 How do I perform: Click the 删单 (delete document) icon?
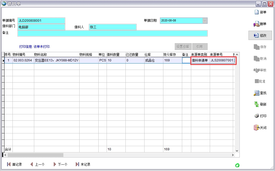(256, 24)
